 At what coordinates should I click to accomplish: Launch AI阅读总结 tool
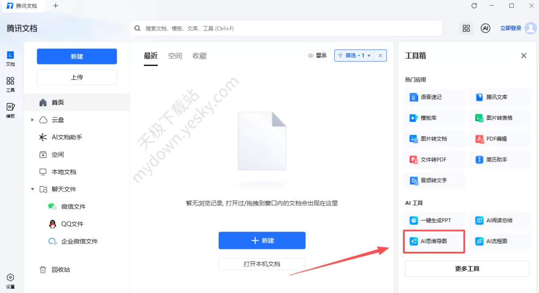500,220
